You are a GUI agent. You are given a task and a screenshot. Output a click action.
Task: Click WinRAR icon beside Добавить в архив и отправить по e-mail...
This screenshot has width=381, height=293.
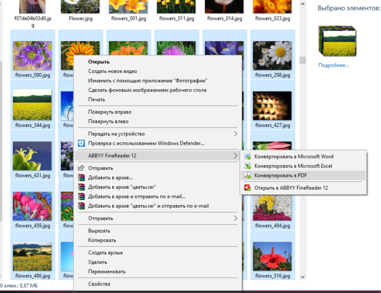tap(82, 196)
